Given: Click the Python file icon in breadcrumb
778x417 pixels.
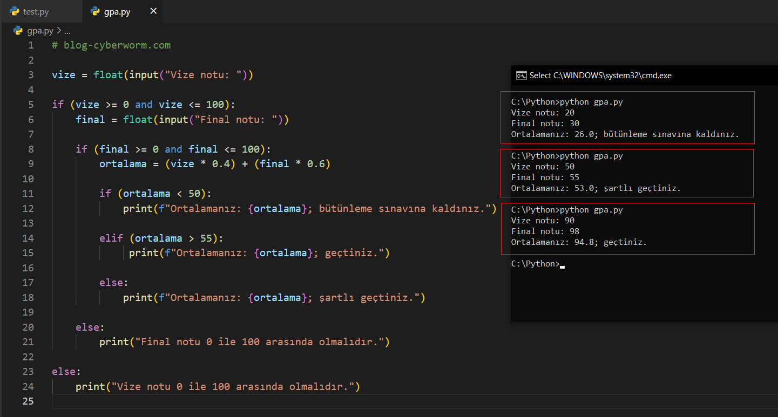Looking at the screenshot, I should pyautogui.click(x=18, y=31).
